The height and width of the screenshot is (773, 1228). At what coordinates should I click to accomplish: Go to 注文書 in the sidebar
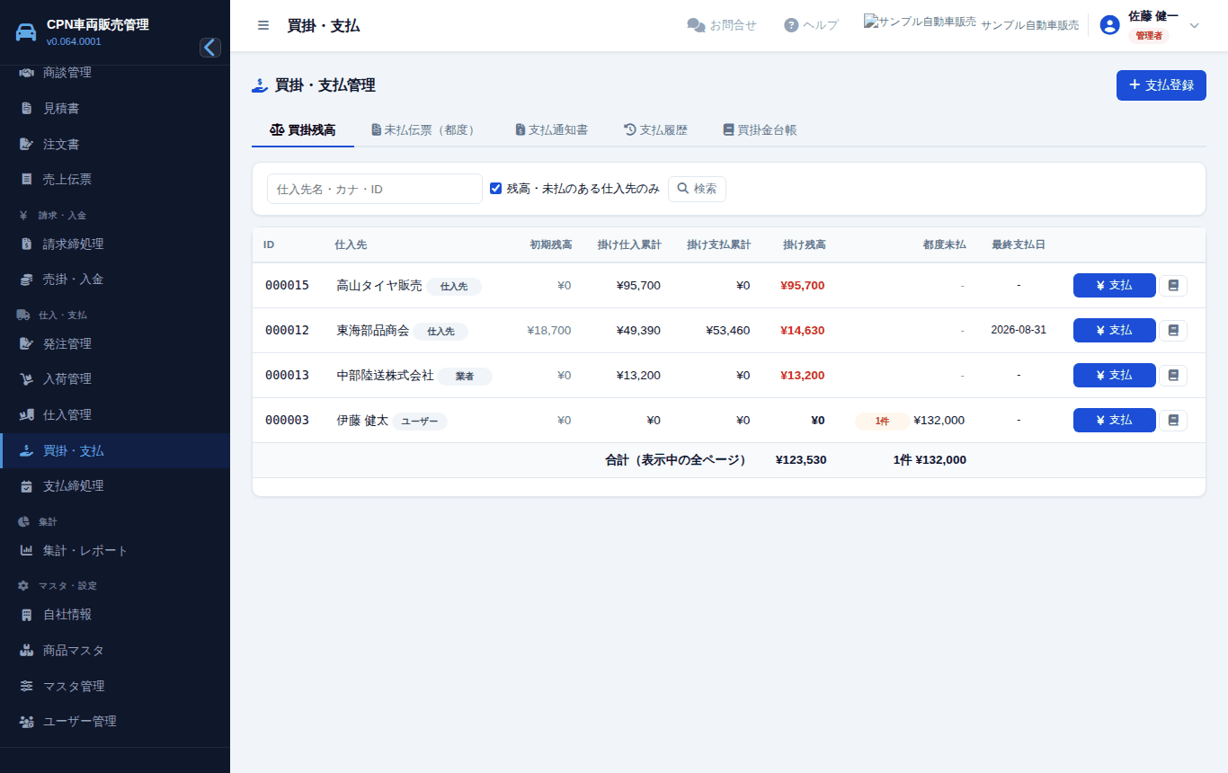[x=115, y=144]
